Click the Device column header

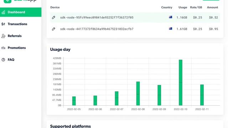55,7
